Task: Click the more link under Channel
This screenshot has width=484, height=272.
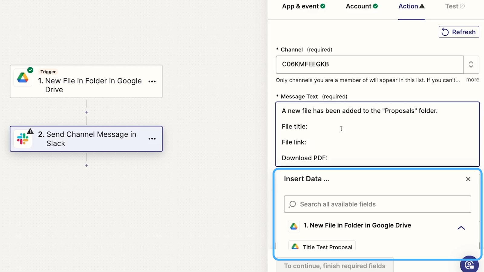Action: [473, 80]
